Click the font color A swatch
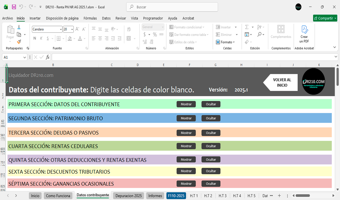This screenshot has height=200, width=340. 80,38
